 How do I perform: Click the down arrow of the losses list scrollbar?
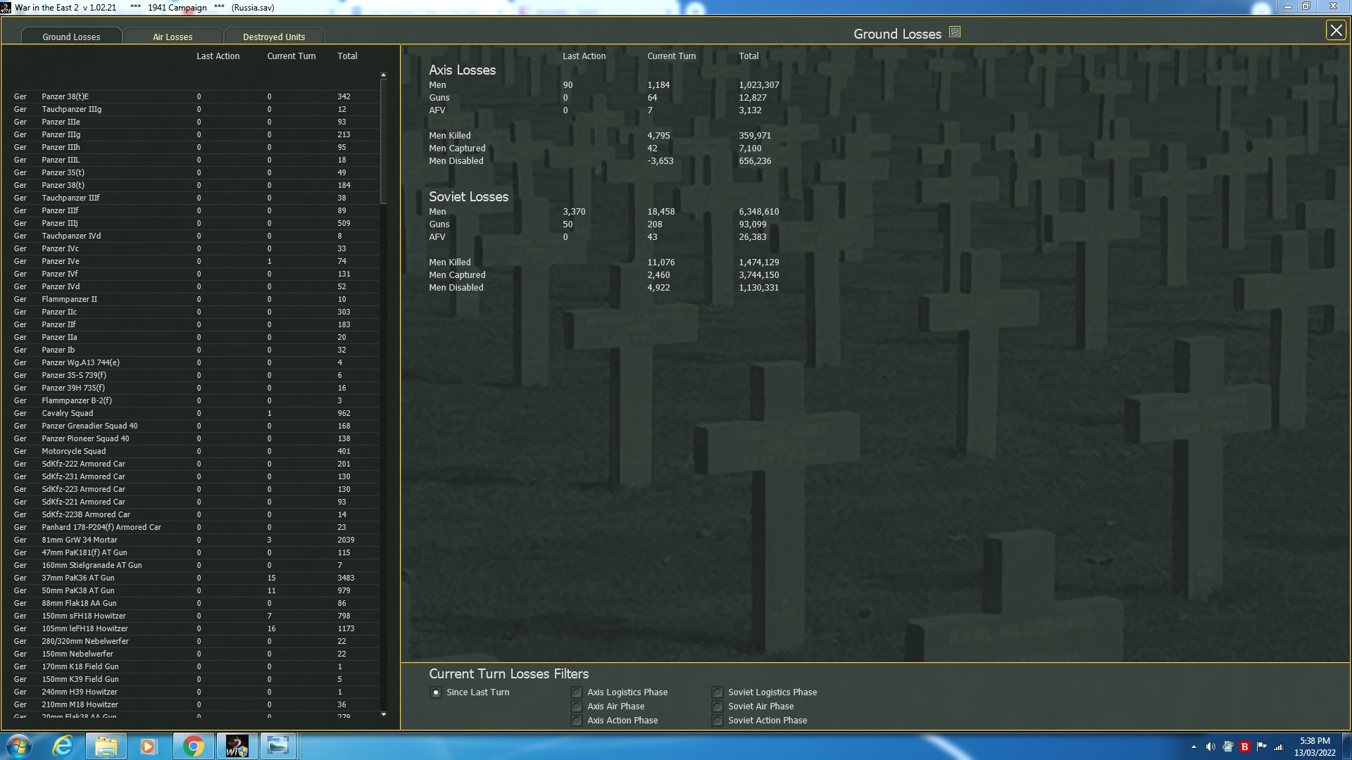coord(383,714)
